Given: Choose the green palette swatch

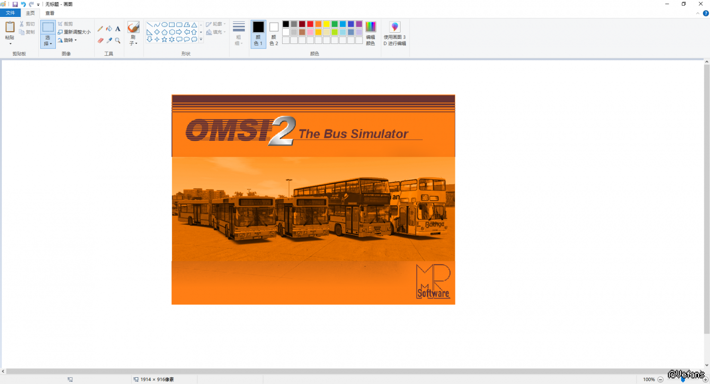Looking at the screenshot, I should tap(335, 24).
